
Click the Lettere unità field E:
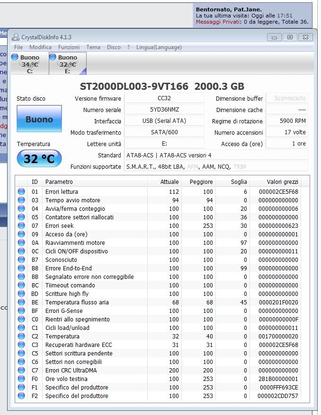[x=164, y=144]
